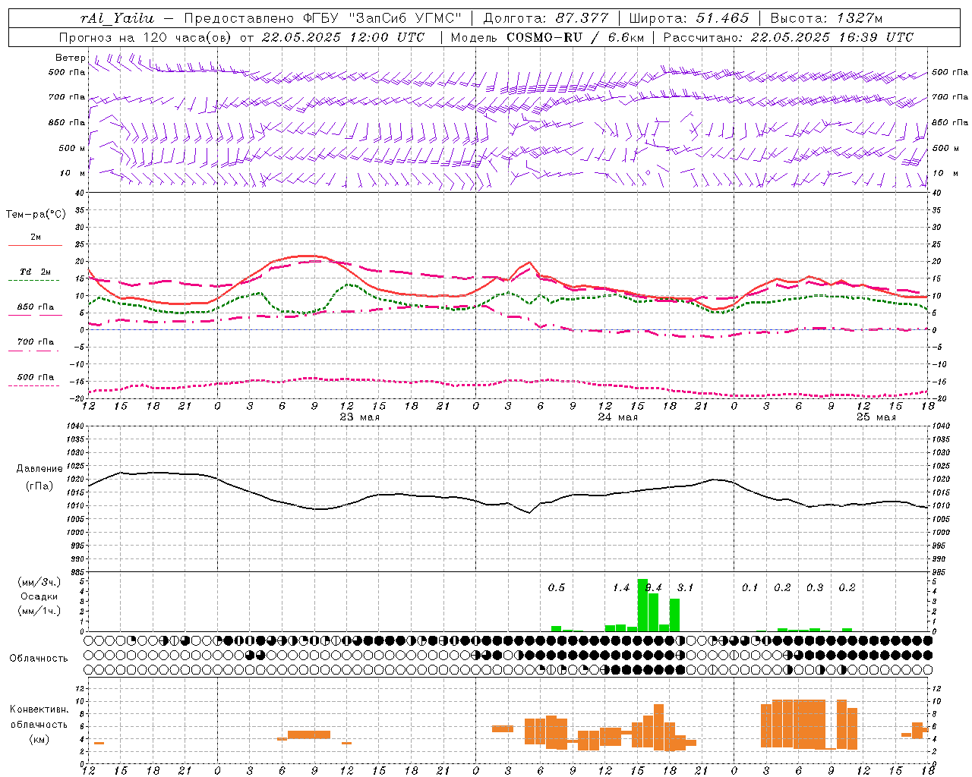Screen dimensions: 972x777
Task: Click the 1.4 precipitation amount
Action: [x=621, y=588]
